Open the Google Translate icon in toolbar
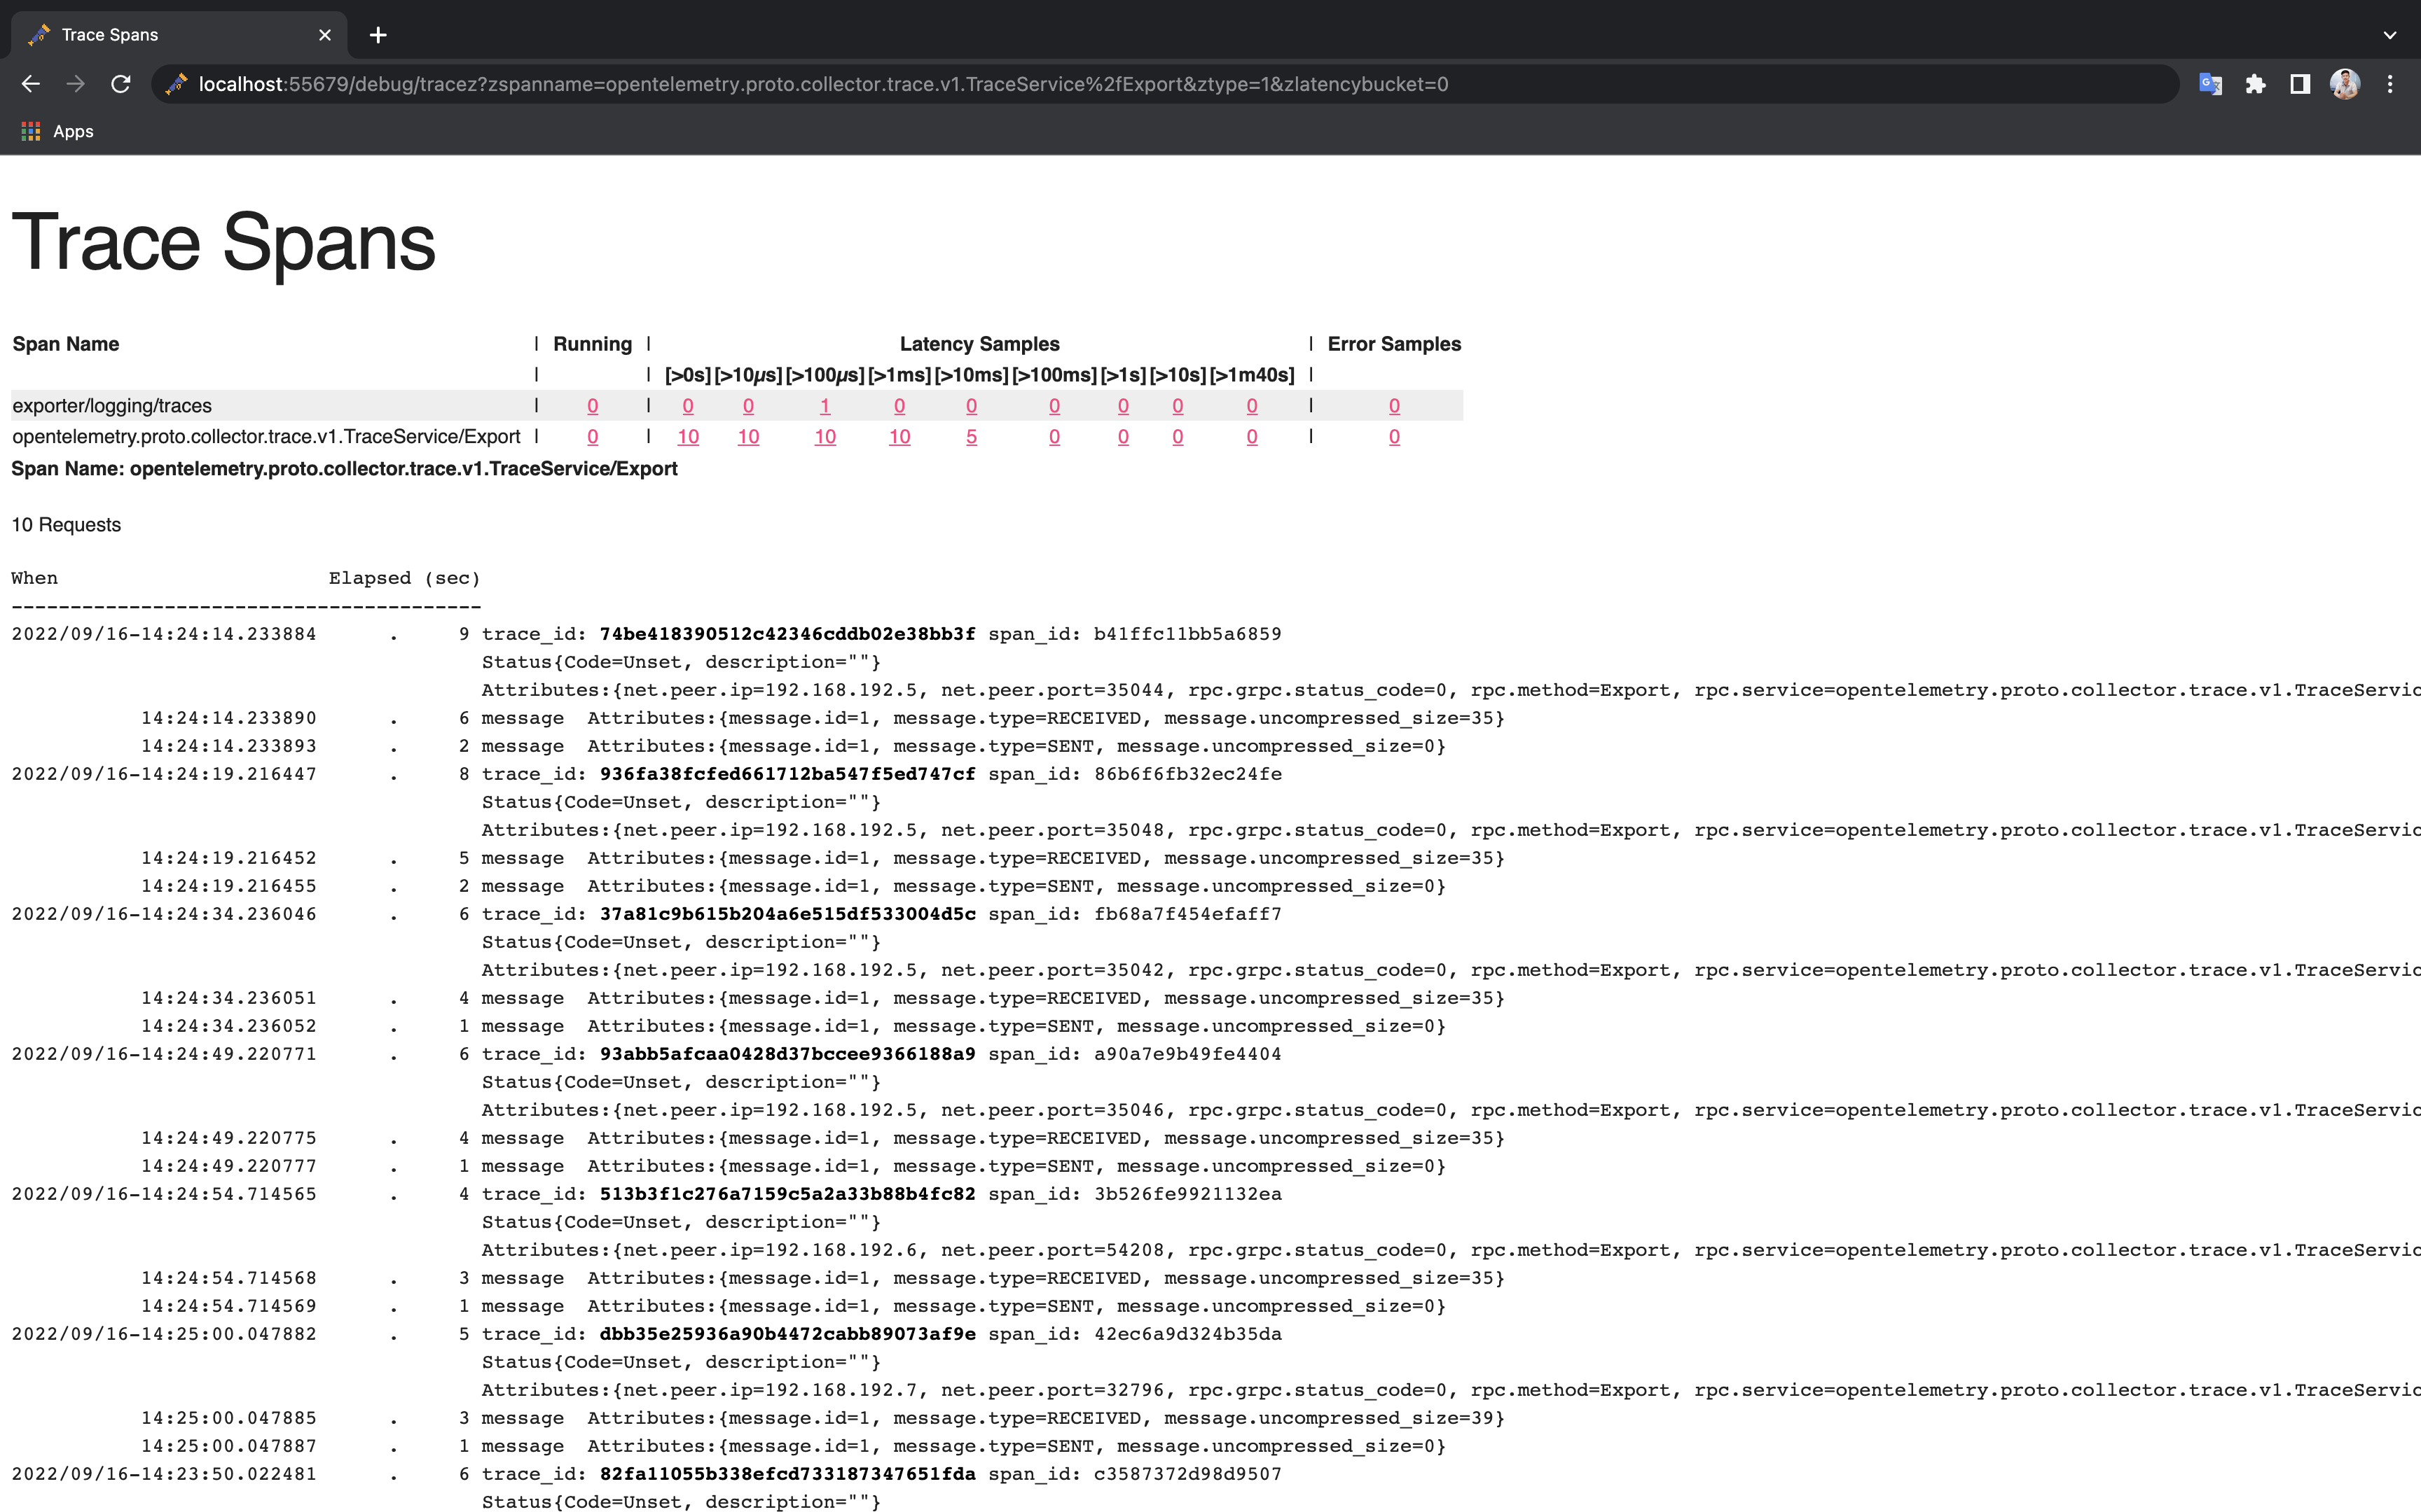 point(2211,84)
